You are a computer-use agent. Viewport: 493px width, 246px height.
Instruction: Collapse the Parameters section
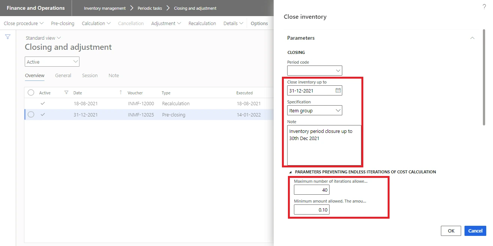pos(472,38)
